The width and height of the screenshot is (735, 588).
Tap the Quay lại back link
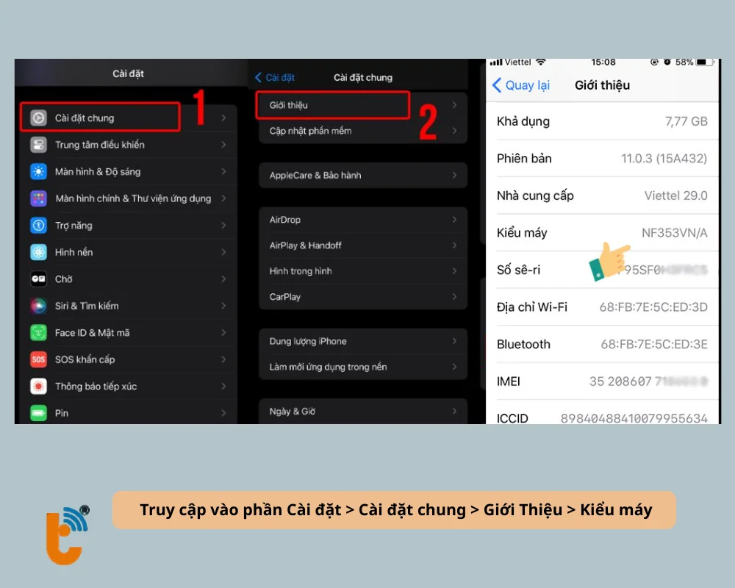(520, 85)
